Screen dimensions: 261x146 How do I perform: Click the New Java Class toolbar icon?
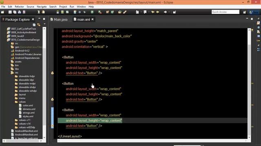pyautogui.click(x=113, y=12)
